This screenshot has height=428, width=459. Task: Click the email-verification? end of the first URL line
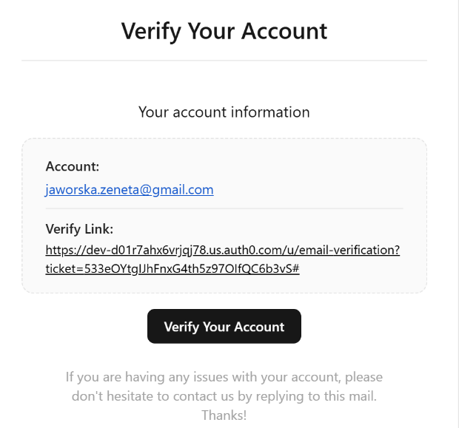(x=349, y=251)
